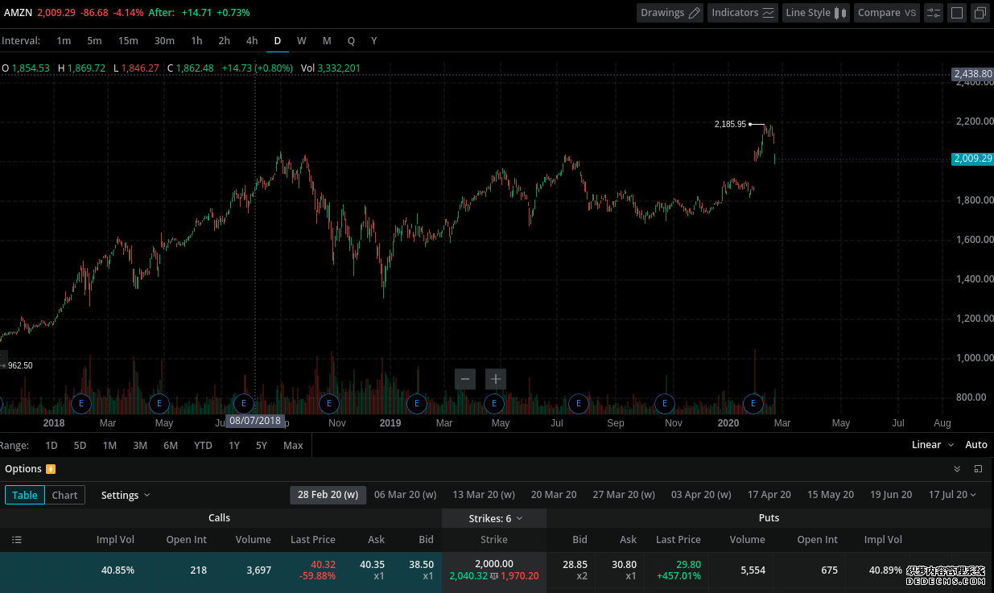Select the M monthly interval
This screenshot has width=994, height=593.
327,40
